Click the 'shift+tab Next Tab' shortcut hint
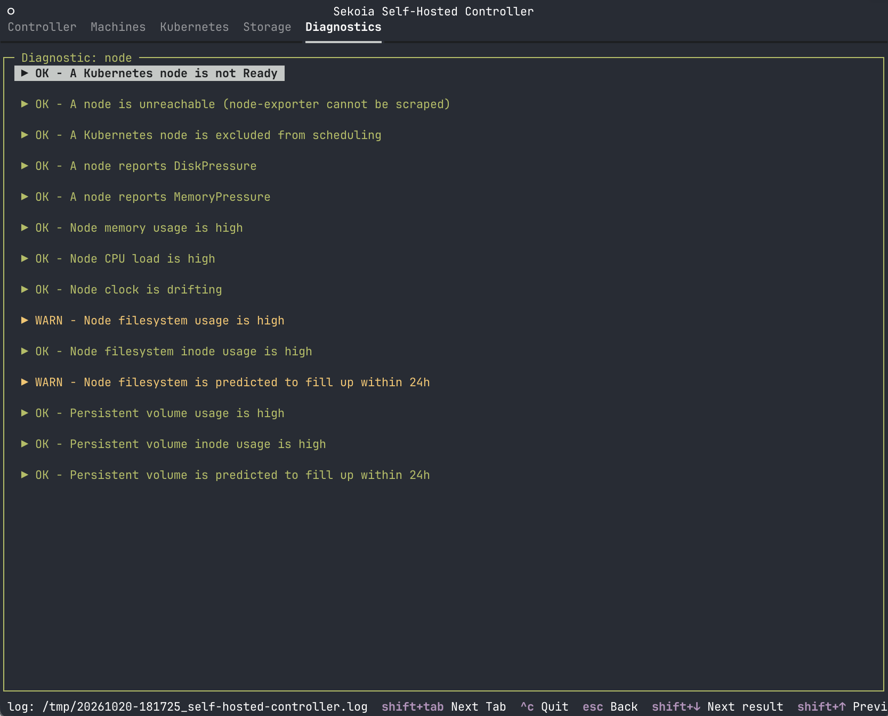Viewport: 888px width, 716px height. tap(443, 707)
